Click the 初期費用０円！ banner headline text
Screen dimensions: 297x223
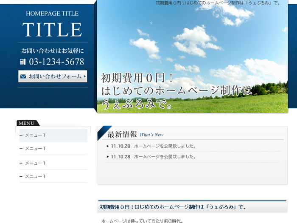[137, 78]
